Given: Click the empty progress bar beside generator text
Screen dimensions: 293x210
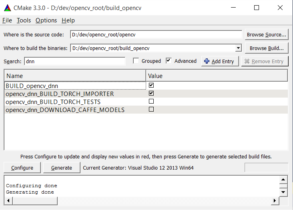Looking at the screenshot, I should click(266, 168).
